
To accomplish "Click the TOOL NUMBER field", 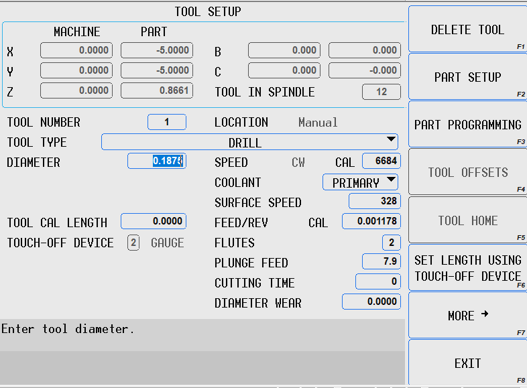I will [166, 122].
